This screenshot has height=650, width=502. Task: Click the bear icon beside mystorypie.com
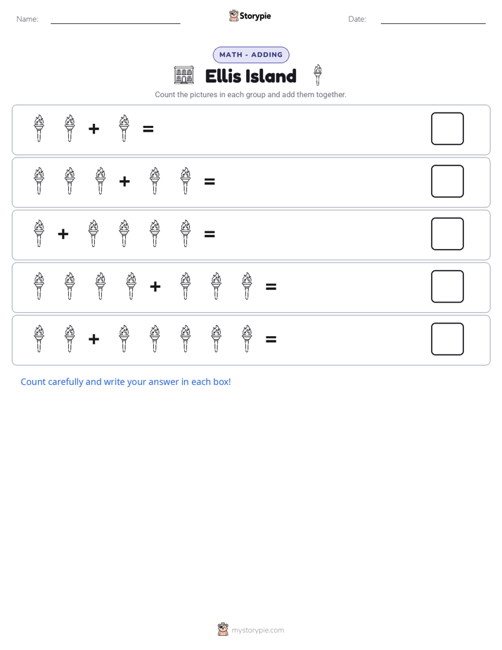[x=223, y=630]
